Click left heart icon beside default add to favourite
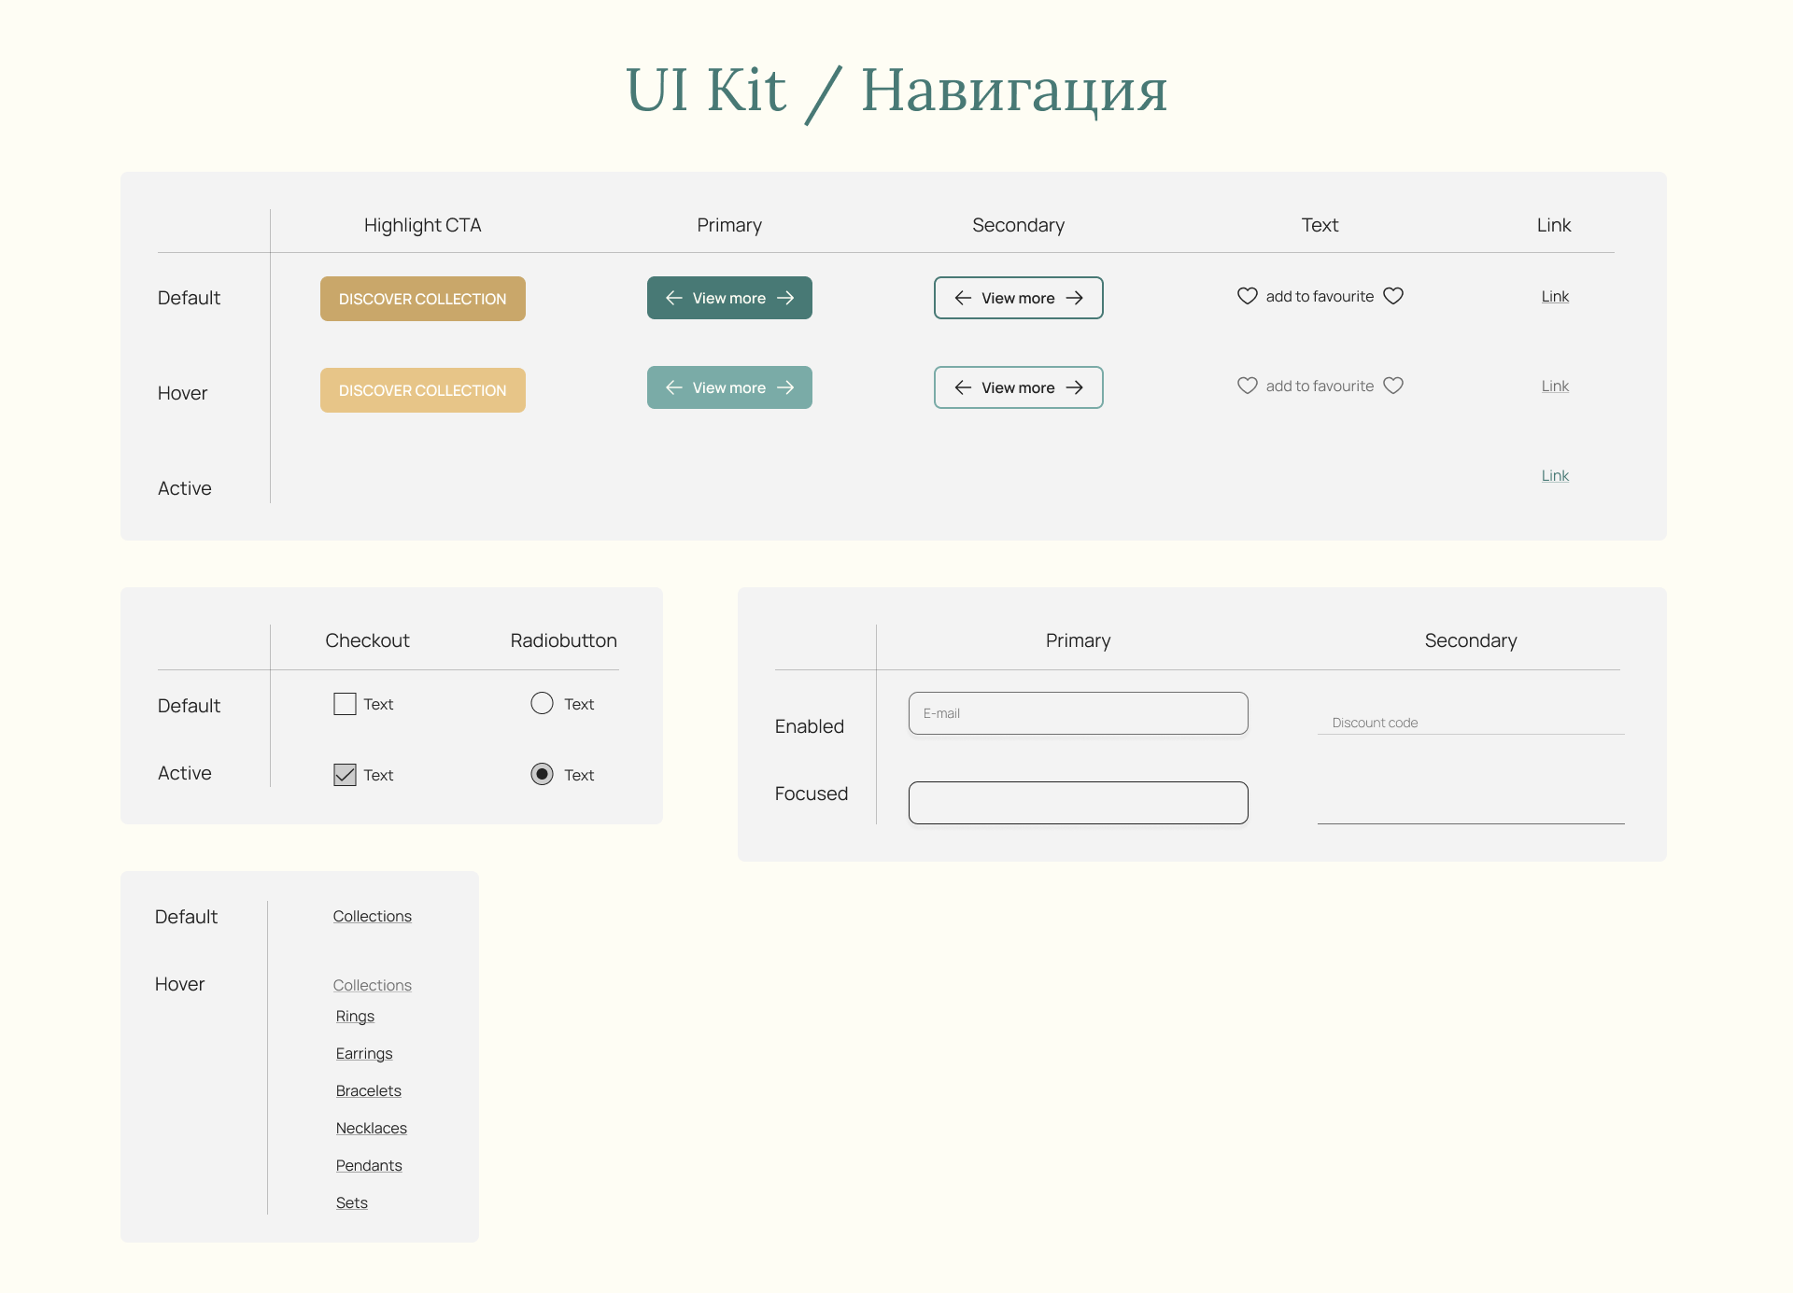1793x1293 pixels. coord(1247,296)
